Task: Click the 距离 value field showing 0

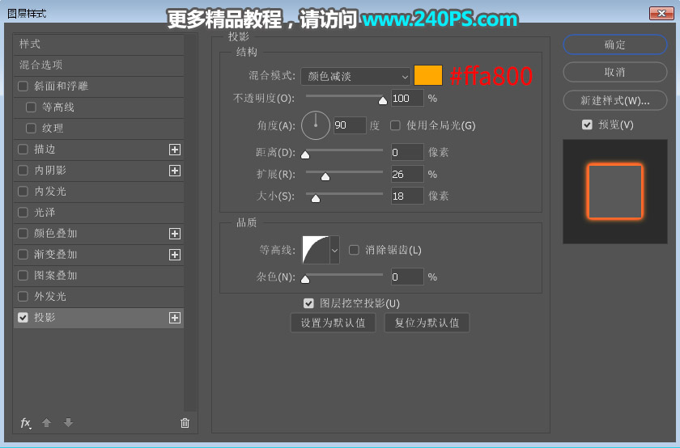Action: (407, 153)
